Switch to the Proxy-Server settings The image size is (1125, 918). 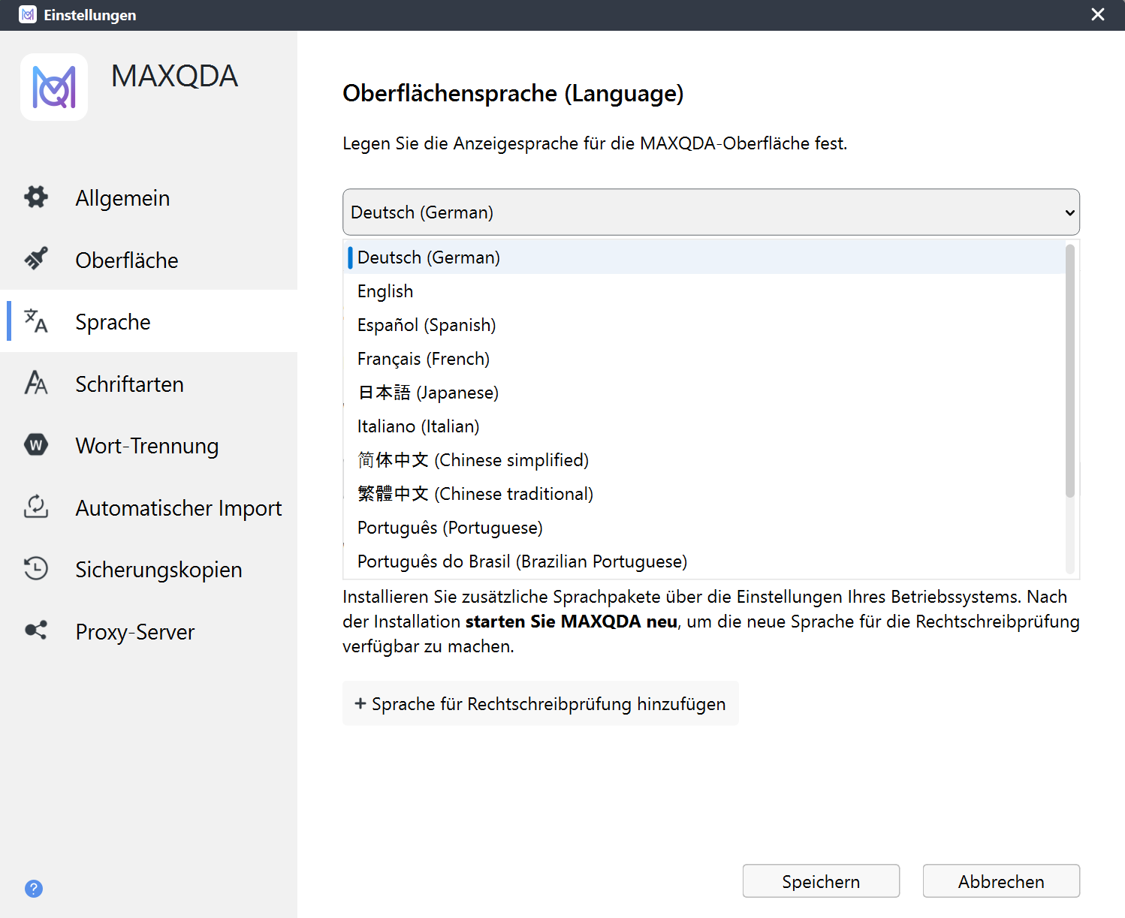pyautogui.click(x=149, y=631)
